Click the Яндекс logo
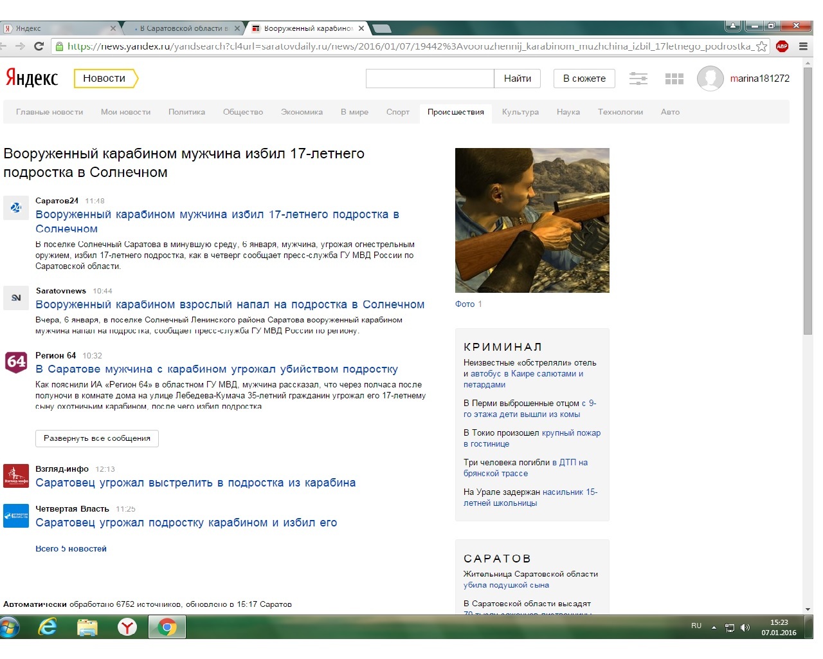The width and height of the screenshot is (823, 659). coord(32,78)
